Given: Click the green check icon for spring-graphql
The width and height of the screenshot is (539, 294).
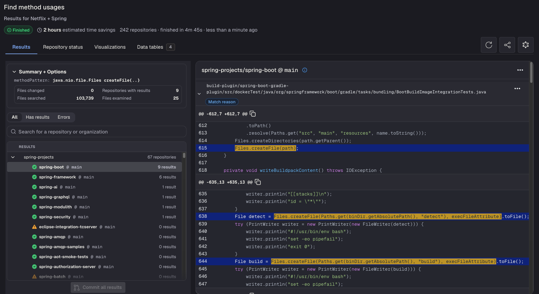Looking at the screenshot, I should click(x=34, y=197).
